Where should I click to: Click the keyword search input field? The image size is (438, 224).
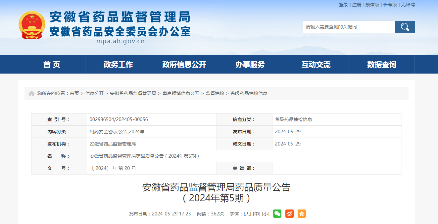349,27
